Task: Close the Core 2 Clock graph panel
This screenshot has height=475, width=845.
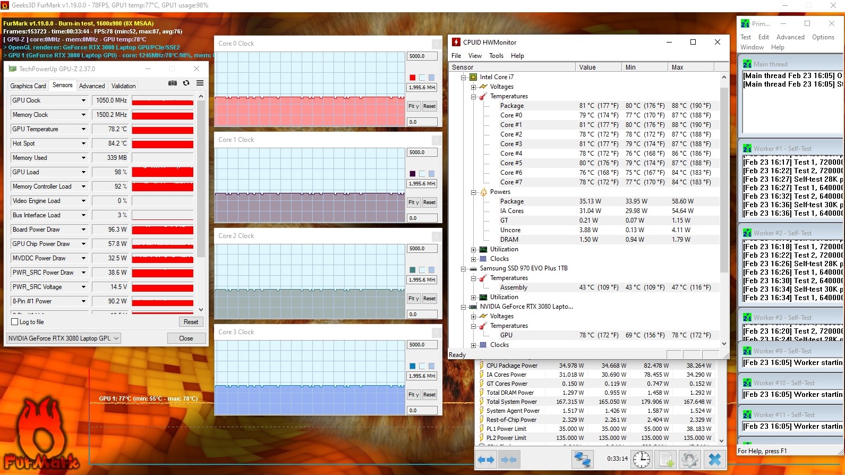Action: click(437, 236)
